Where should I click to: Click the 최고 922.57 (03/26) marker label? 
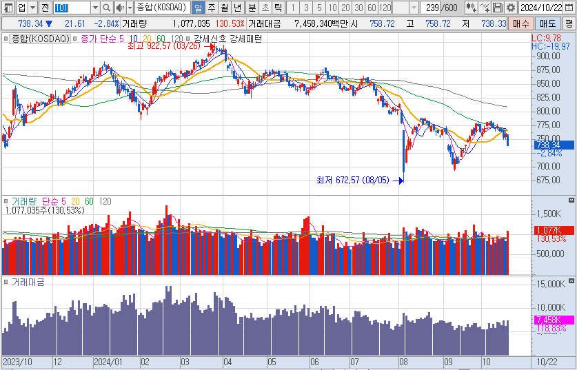(164, 46)
